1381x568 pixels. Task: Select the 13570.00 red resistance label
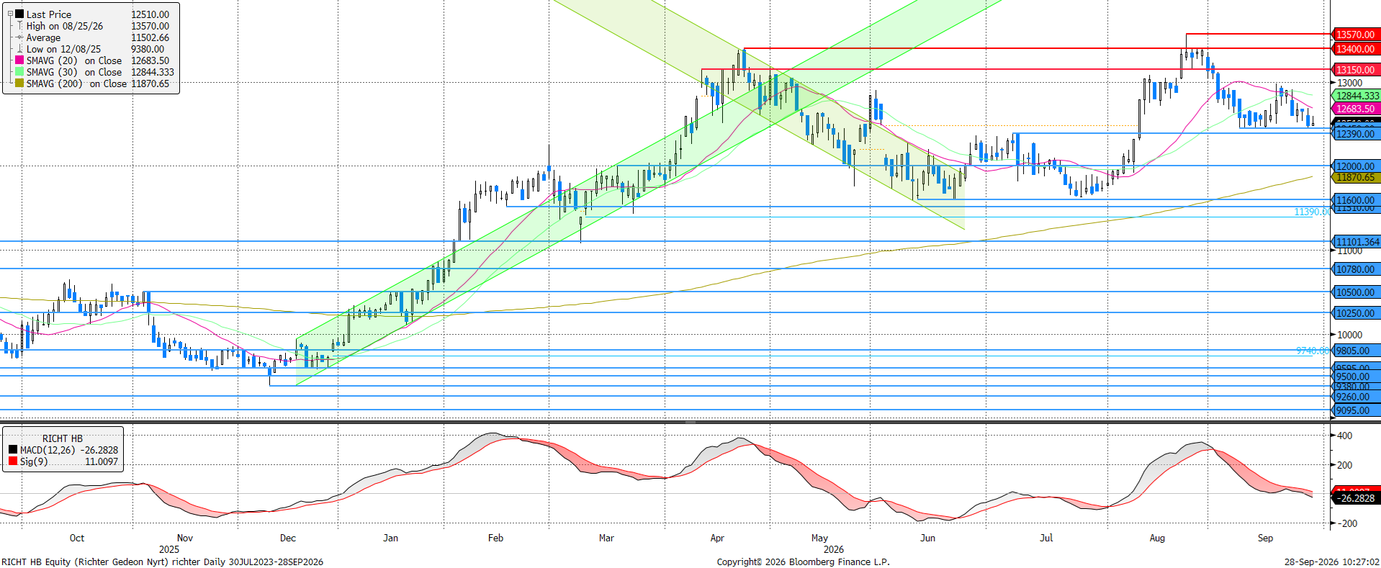point(1356,35)
